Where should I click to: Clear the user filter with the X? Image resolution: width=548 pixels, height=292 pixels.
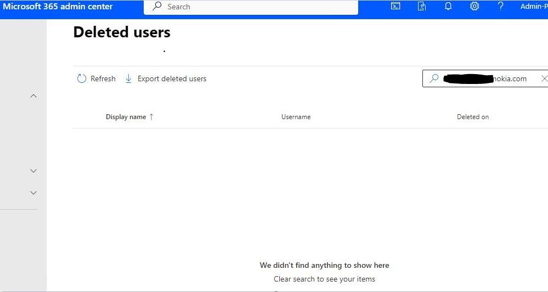click(544, 78)
